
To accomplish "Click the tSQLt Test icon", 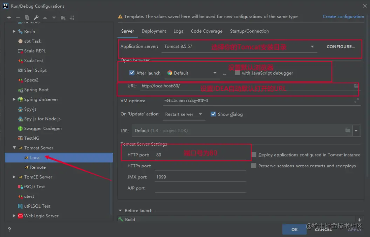I will (x=21, y=187).
